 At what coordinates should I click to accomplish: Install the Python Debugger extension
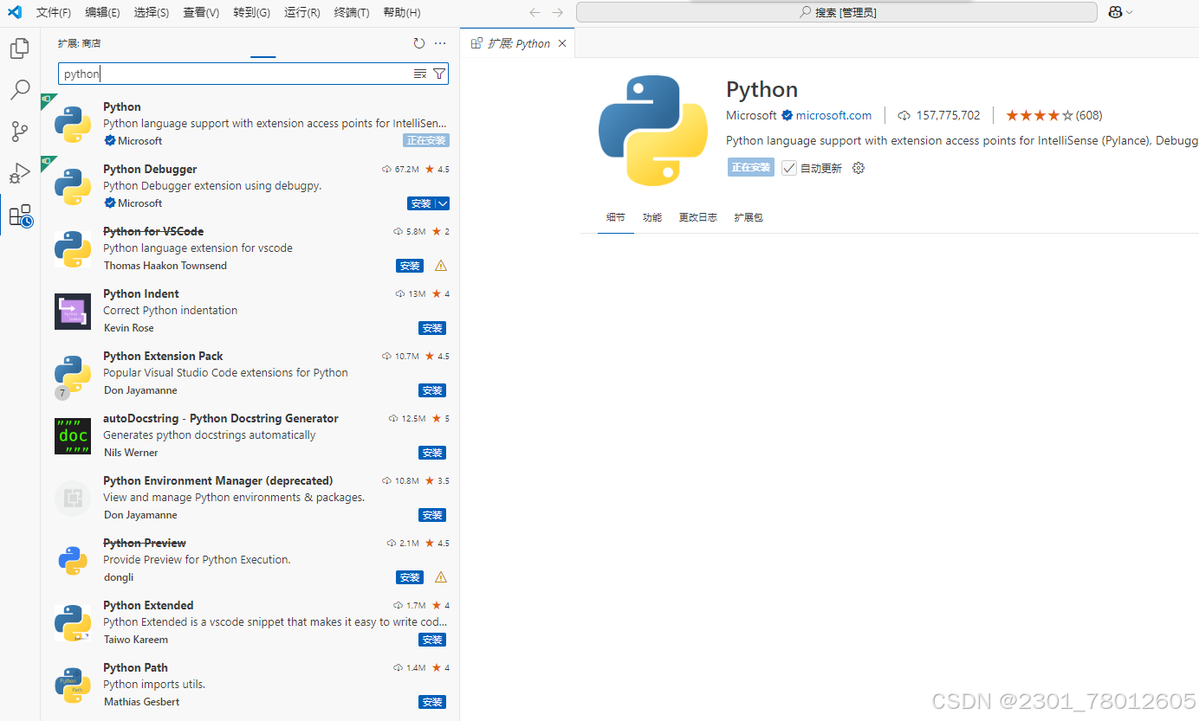click(421, 203)
